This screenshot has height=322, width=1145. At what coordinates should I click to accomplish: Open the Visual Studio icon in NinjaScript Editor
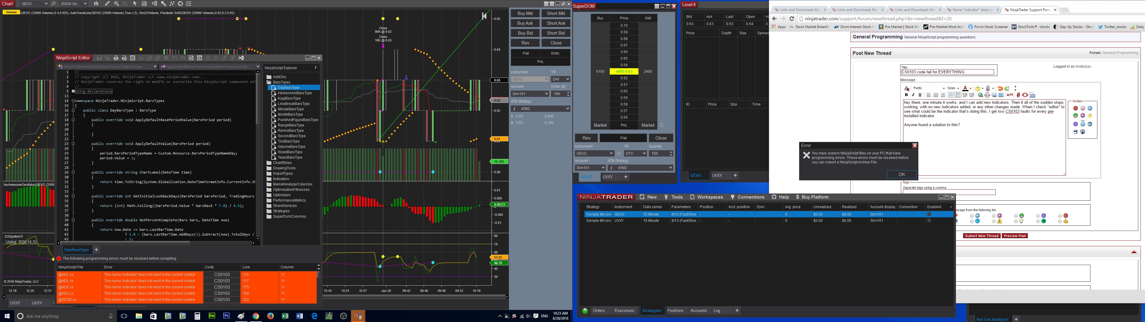click(x=241, y=58)
